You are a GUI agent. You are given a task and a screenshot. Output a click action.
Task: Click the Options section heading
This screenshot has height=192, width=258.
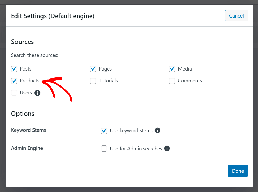tap(23, 114)
